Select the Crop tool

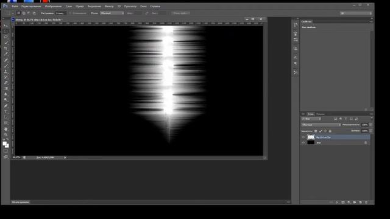tap(5, 49)
